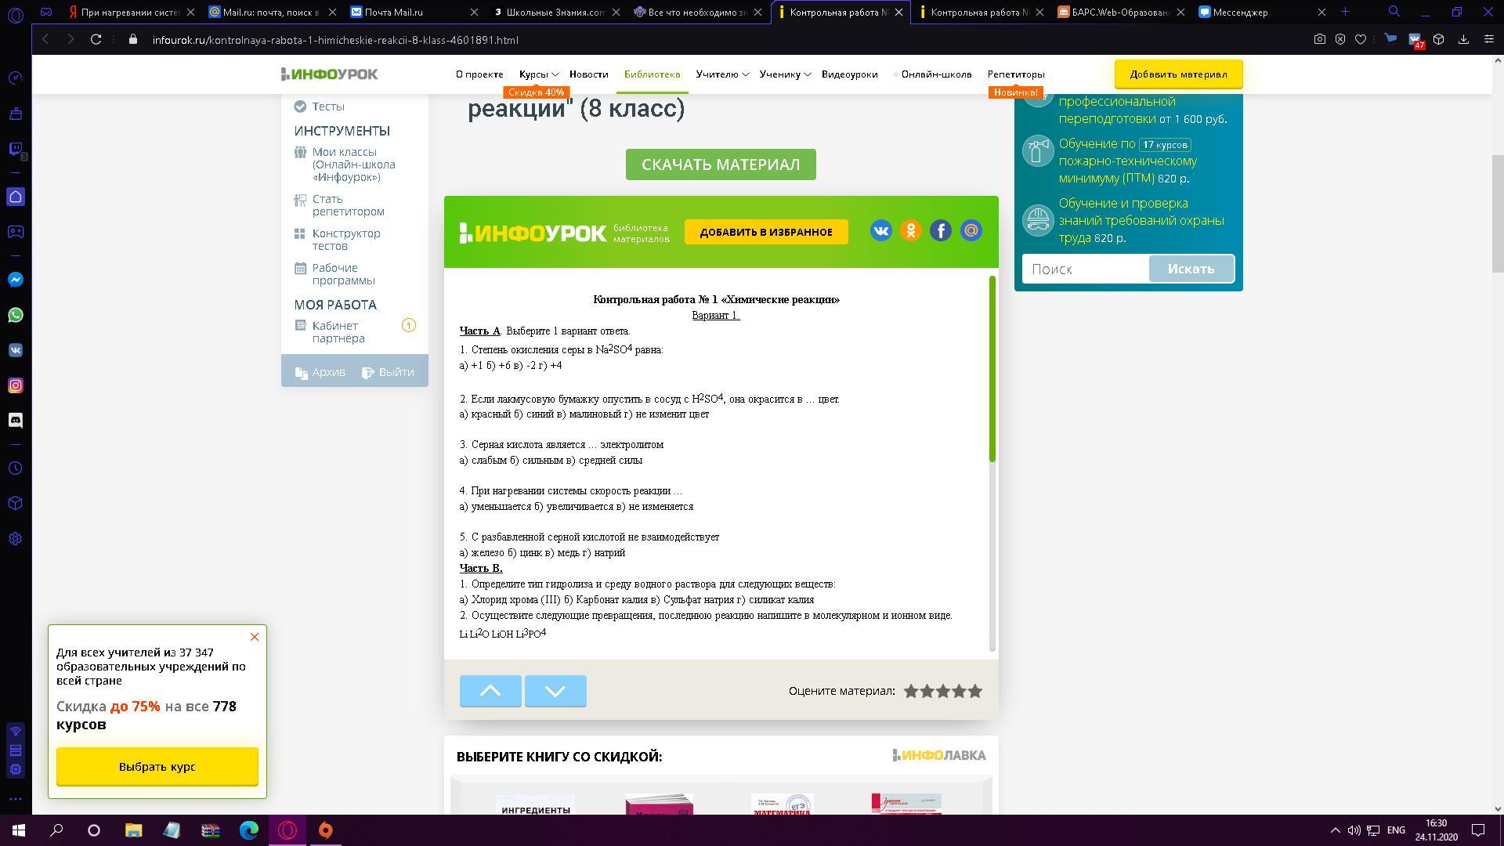This screenshot has height=846, width=1504.
Task: Open File Explorer from taskbar
Action: click(133, 830)
